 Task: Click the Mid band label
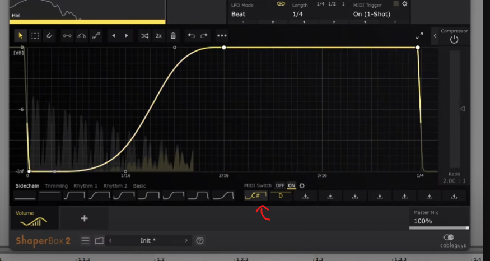(16, 15)
